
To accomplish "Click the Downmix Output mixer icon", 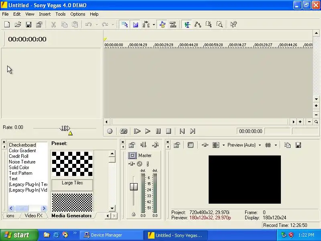I will pos(143,145).
